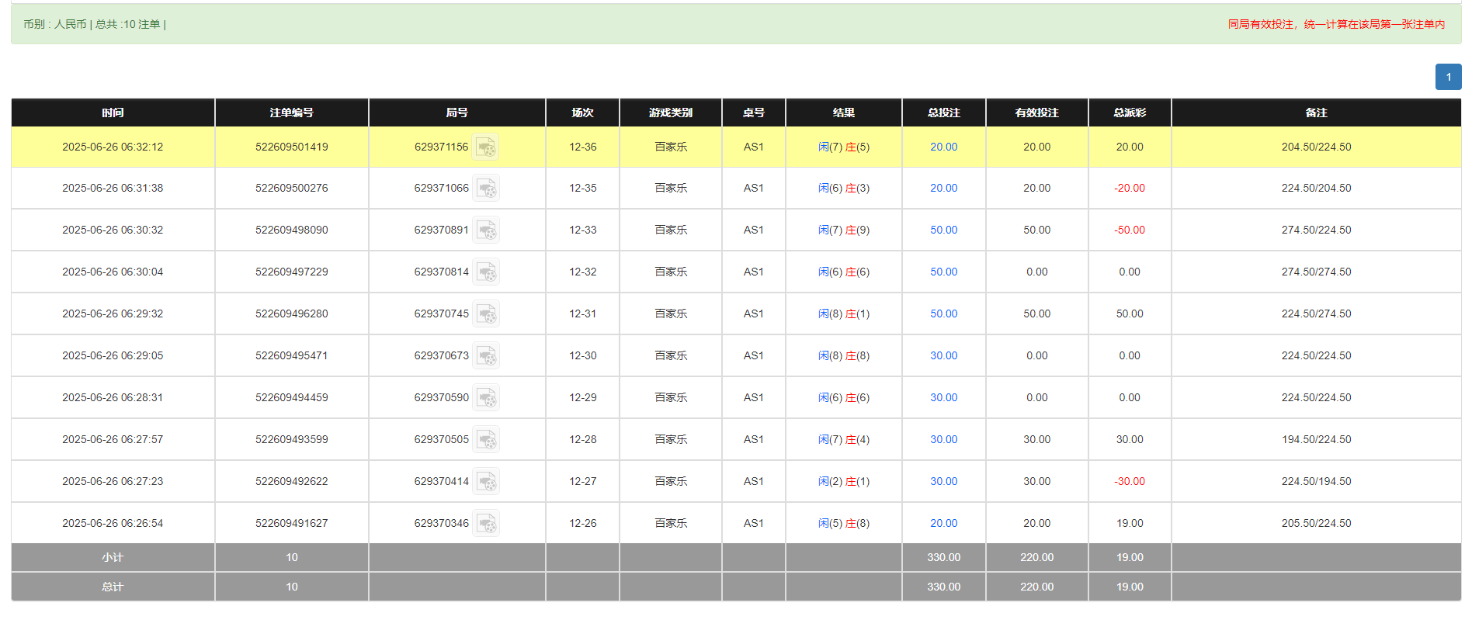
Task: Open the 20.00 total bet link at 06:32:12
Action: point(943,147)
